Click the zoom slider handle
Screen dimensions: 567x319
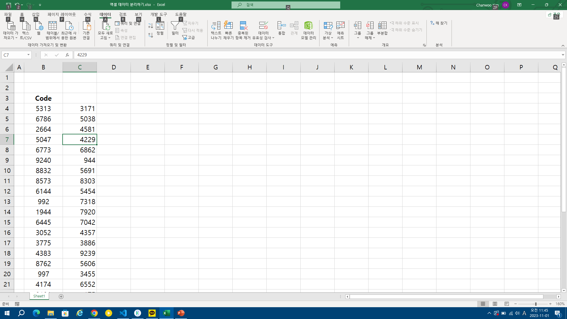pos(535,304)
